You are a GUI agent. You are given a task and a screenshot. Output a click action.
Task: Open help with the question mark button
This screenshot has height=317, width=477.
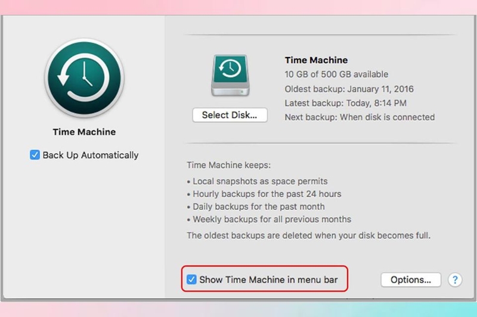click(455, 280)
